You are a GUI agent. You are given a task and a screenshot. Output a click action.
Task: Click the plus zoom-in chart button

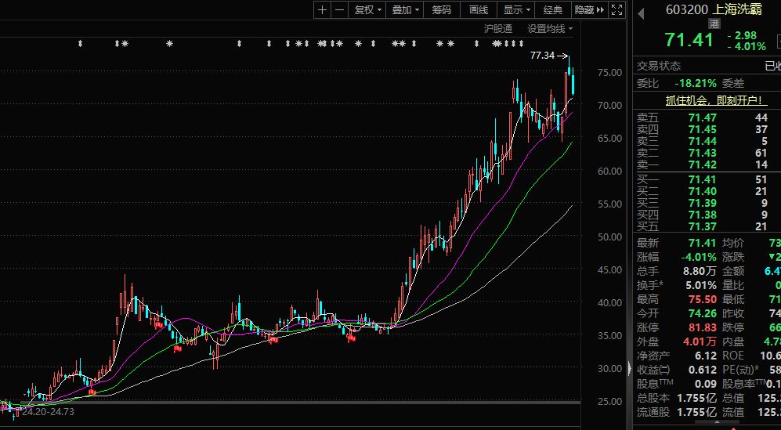click(323, 10)
